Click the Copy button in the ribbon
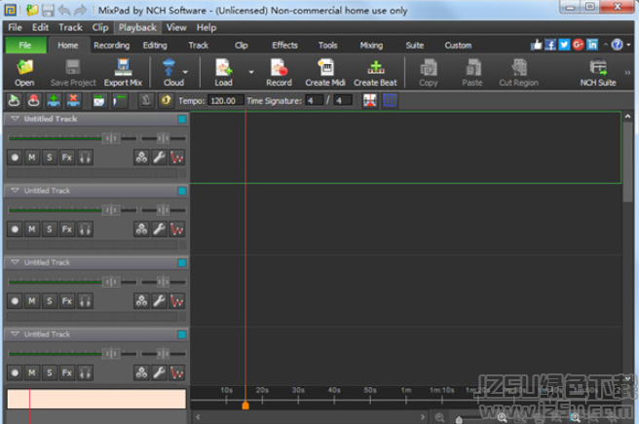The width and height of the screenshot is (639, 424). coord(428,73)
